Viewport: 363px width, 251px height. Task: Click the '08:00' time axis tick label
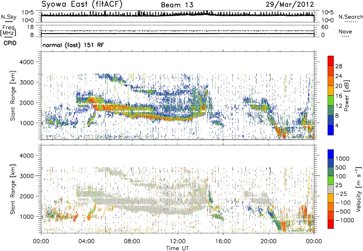click(132, 241)
